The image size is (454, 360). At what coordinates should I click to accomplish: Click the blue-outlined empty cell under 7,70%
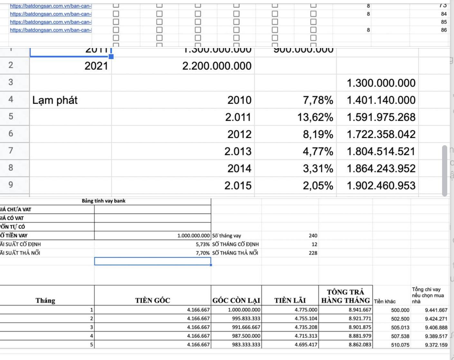pyautogui.click(x=153, y=261)
